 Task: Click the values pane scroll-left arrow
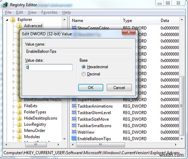(x=73, y=145)
